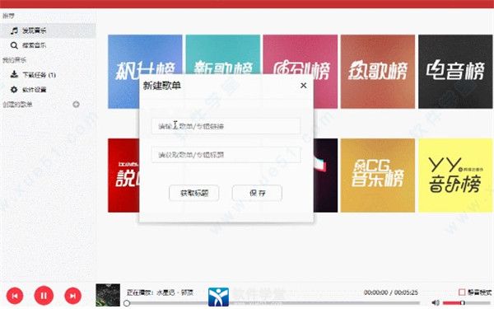Mute audio via the speaker icon
The image size is (494, 309).
pyautogui.click(x=435, y=302)
